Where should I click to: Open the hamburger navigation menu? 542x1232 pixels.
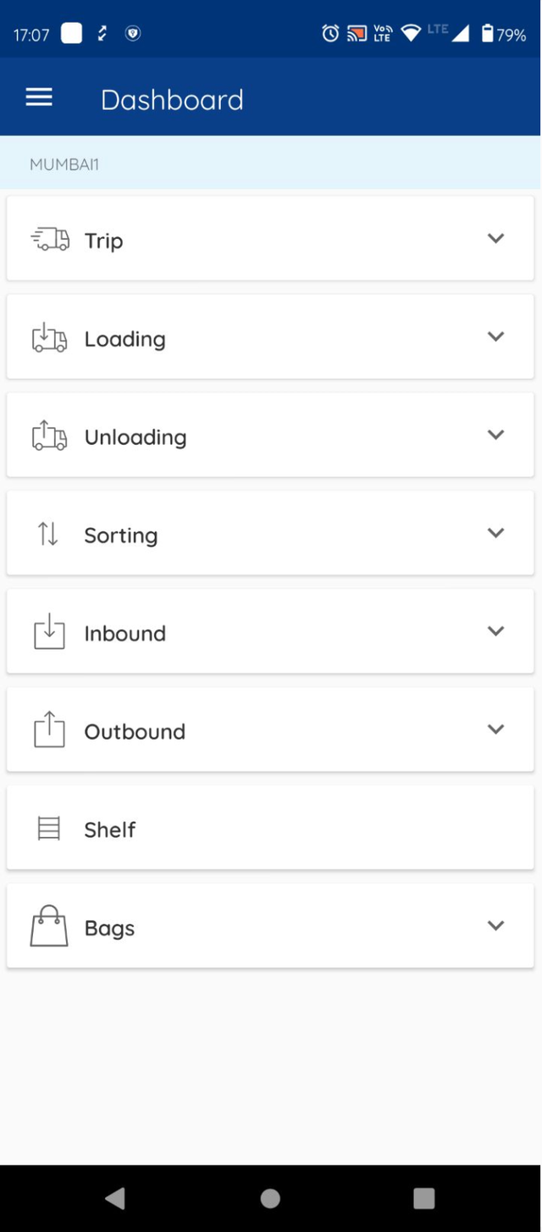(x=39, y=97)
